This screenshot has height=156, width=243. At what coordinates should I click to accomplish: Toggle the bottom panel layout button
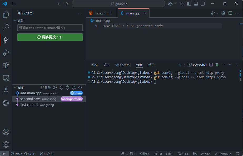click(196, 4)
